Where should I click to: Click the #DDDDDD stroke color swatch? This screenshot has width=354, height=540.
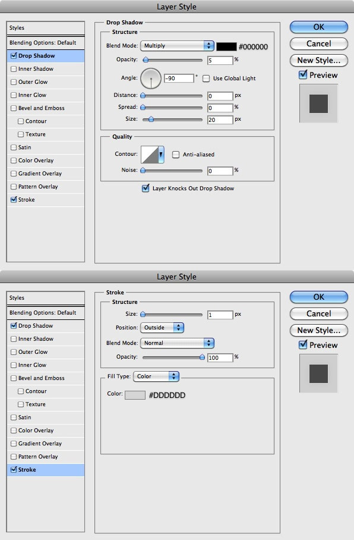135,395
